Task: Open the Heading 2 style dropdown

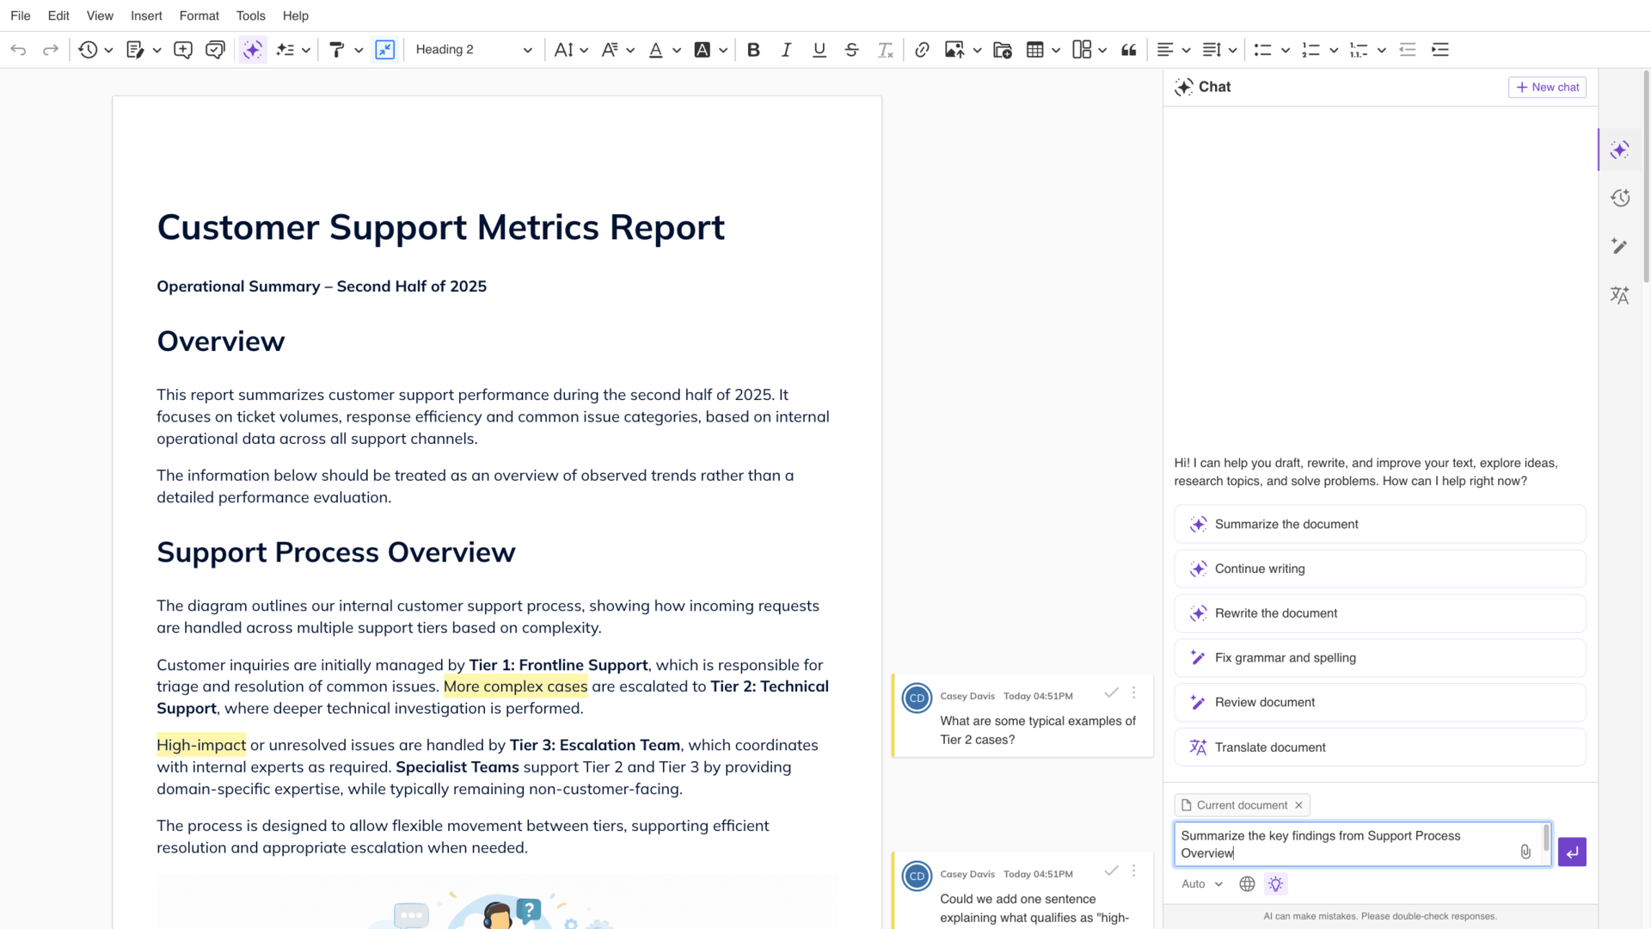Action: click(474, 50)
